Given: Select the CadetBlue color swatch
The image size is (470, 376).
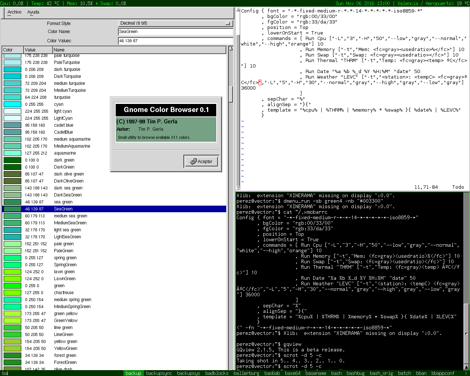Looking at the screenshot, I should click(12, 132).
